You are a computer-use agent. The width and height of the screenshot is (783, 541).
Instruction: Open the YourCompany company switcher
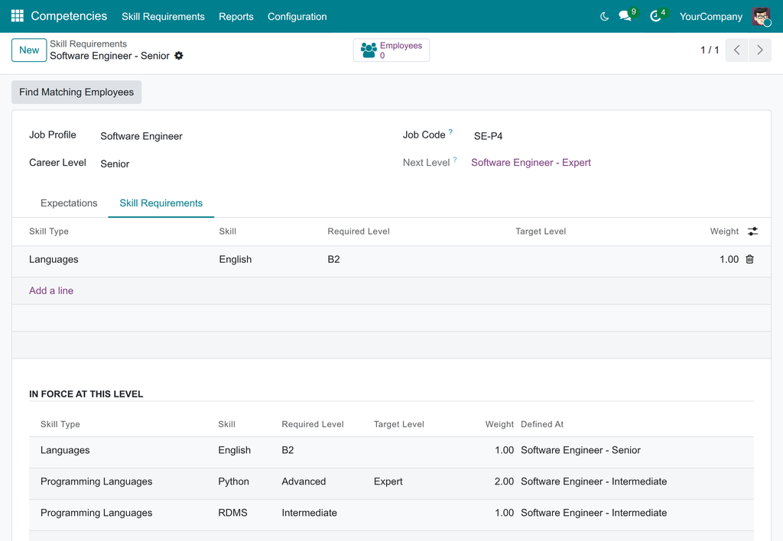(x=710, y=17)
